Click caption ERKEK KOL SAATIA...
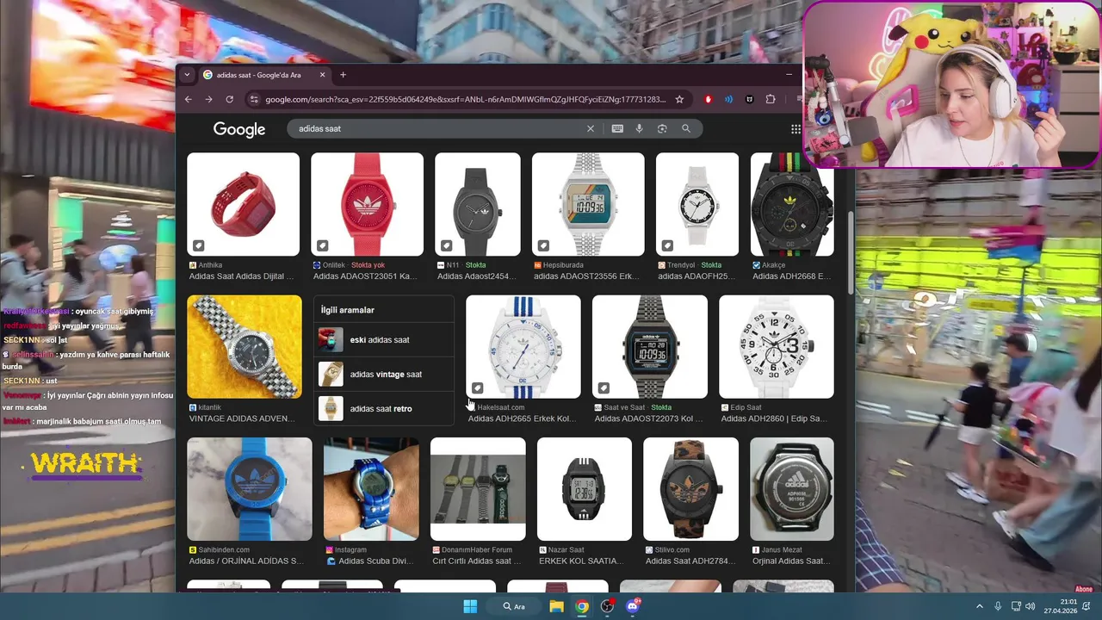The width and height of the screenshot is (1102, 620). 581,561
